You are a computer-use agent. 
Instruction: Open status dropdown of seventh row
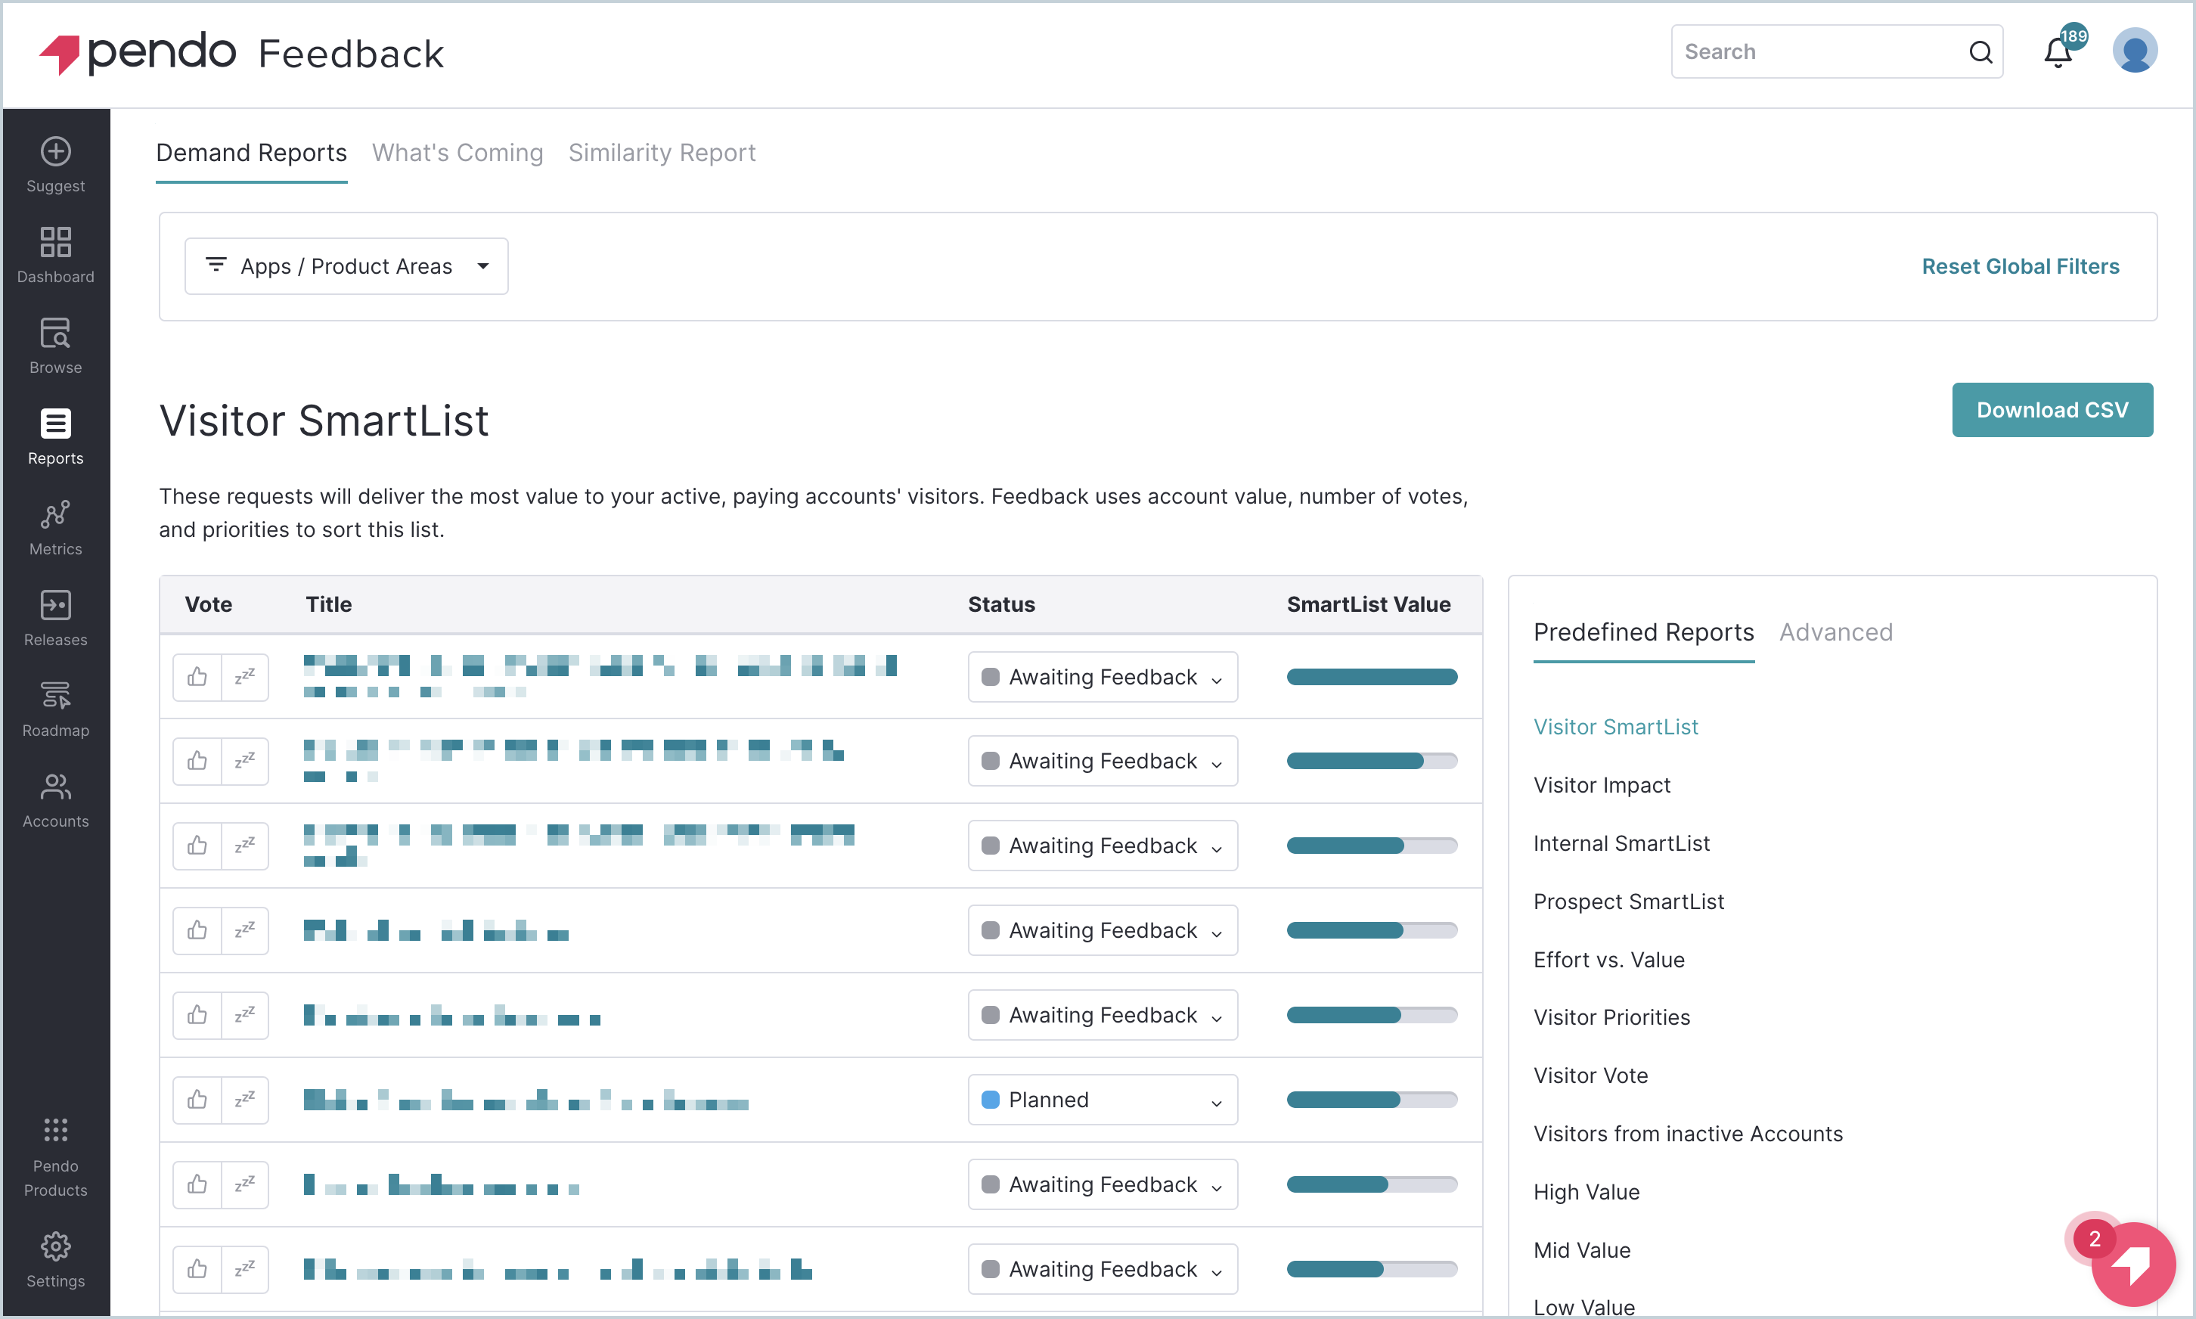click(x=1102, y=1185)
